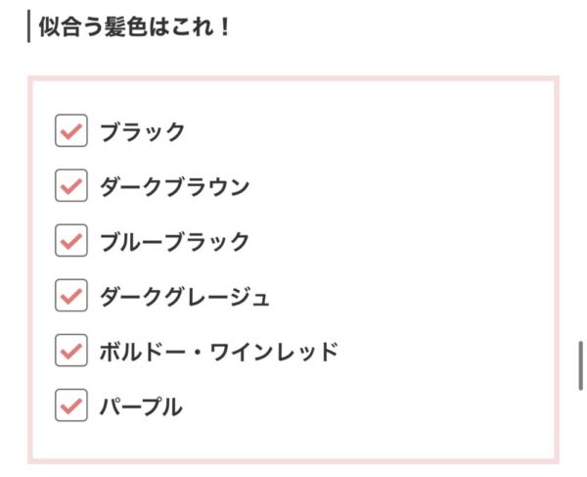This screenshot has width=587, height=477.
Task: Click the 似合う髪色はこれ！ heading
Action: point(134,27)
